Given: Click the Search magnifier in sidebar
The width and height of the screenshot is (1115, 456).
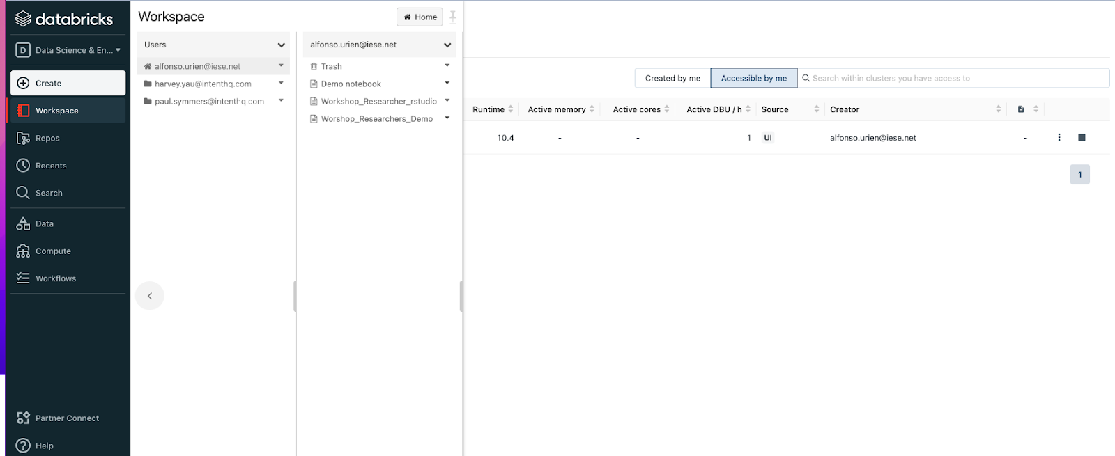Looking at the screenshot, I should (23, 193).
